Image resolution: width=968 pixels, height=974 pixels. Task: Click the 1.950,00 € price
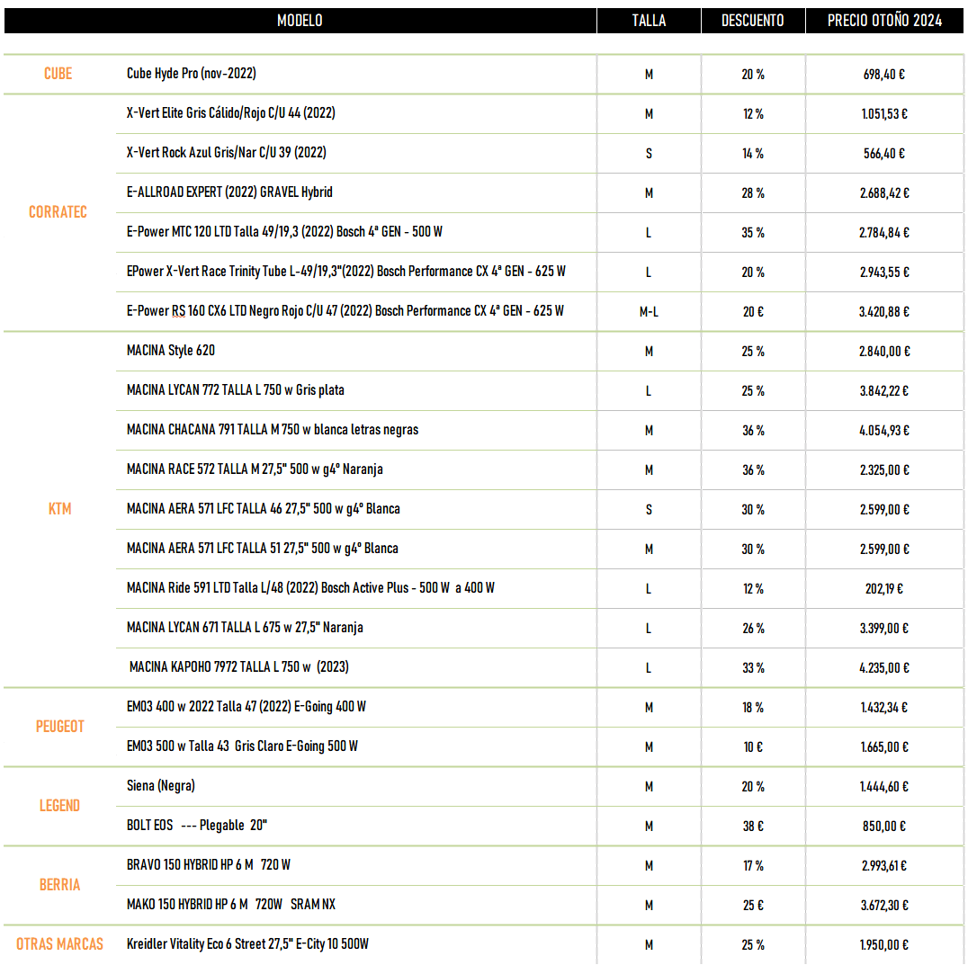point(884,945)
